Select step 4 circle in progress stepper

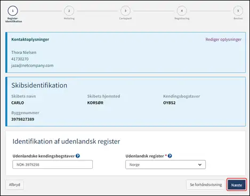tap(182, 11)
